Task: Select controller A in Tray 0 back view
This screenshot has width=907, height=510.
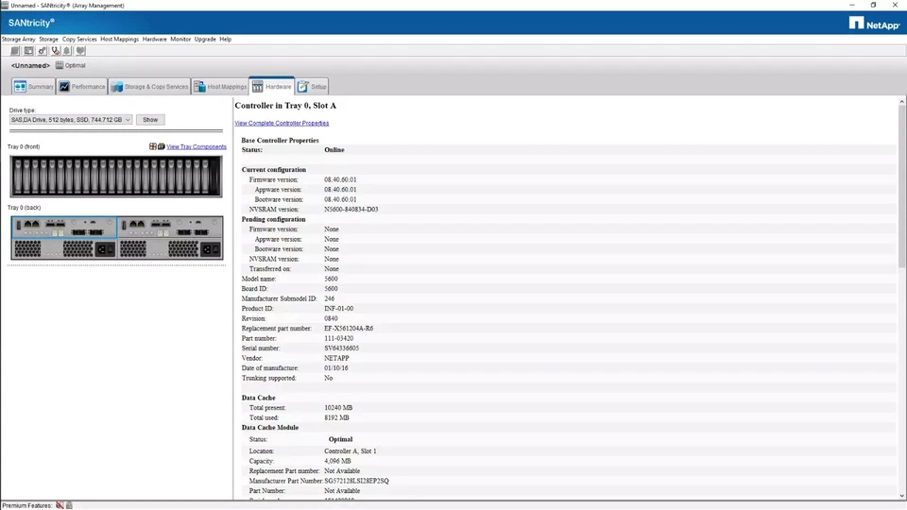Action: (63, 228)
